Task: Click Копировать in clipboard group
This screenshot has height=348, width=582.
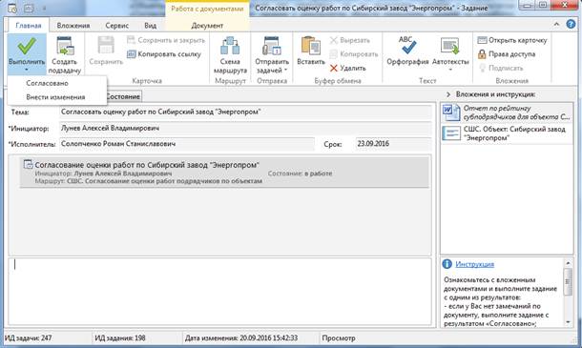Action: 353,54
